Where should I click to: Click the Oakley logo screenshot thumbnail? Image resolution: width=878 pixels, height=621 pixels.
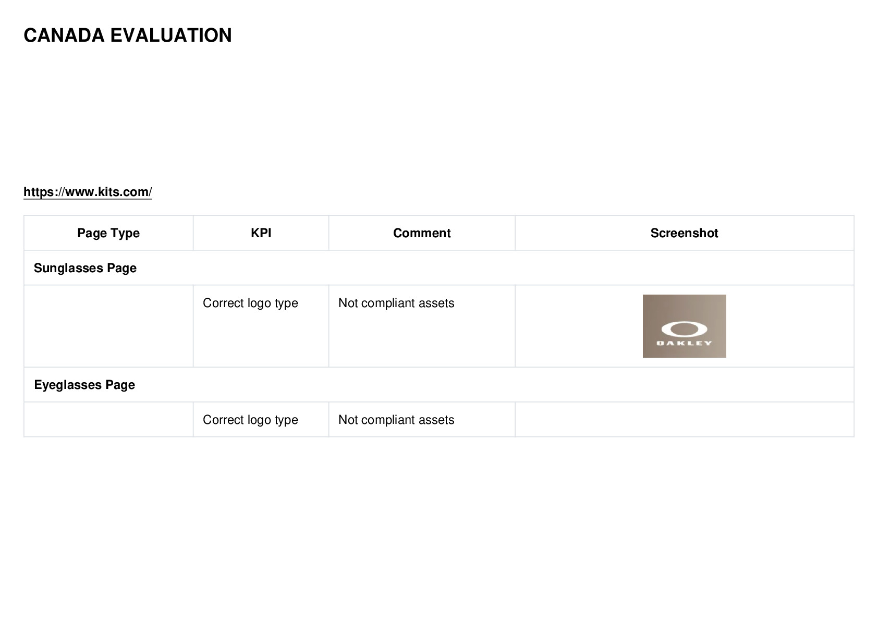tap(684, 326)
